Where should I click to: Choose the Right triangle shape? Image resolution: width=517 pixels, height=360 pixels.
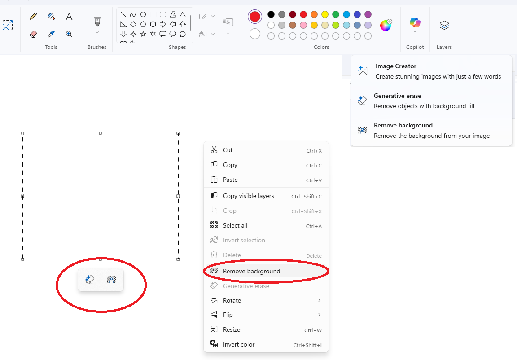click(123, 24)
